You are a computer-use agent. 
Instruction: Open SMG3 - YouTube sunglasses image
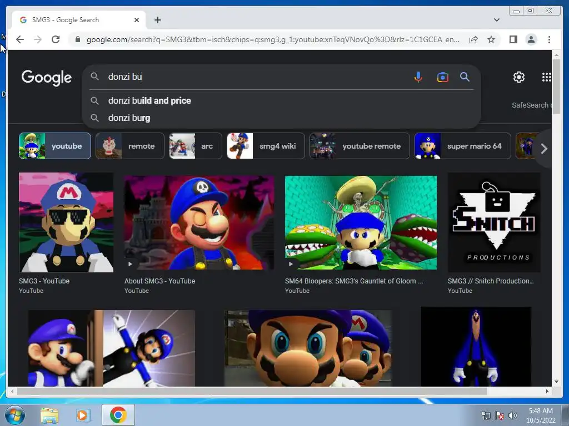66,222
